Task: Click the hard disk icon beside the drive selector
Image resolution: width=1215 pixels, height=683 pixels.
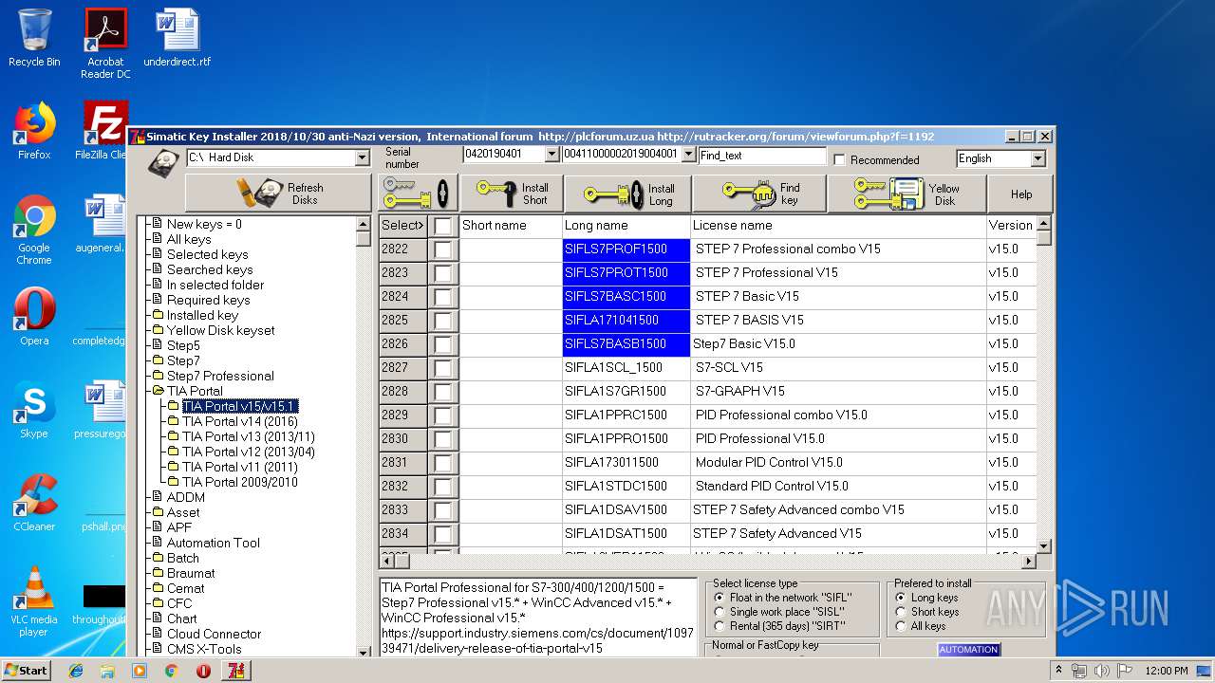Action: tap(163, 161)
